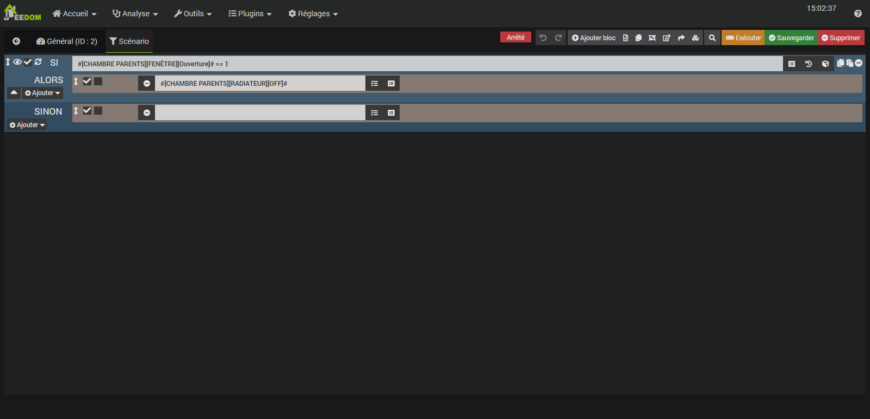870x419 pixels.
Task: Redo the scenario change
Action: (x=558, y=37)
